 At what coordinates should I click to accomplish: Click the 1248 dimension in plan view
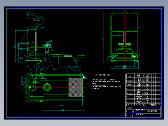tap(61, 105)
